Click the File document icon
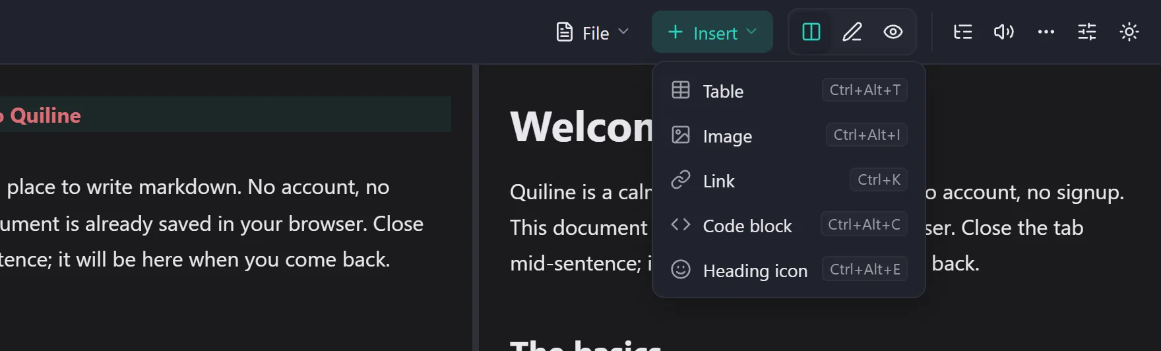 (x=565, y=32)
